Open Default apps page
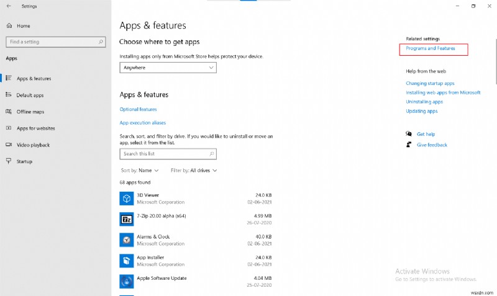This screenshot has height=296, width=497. click(30, 95)
